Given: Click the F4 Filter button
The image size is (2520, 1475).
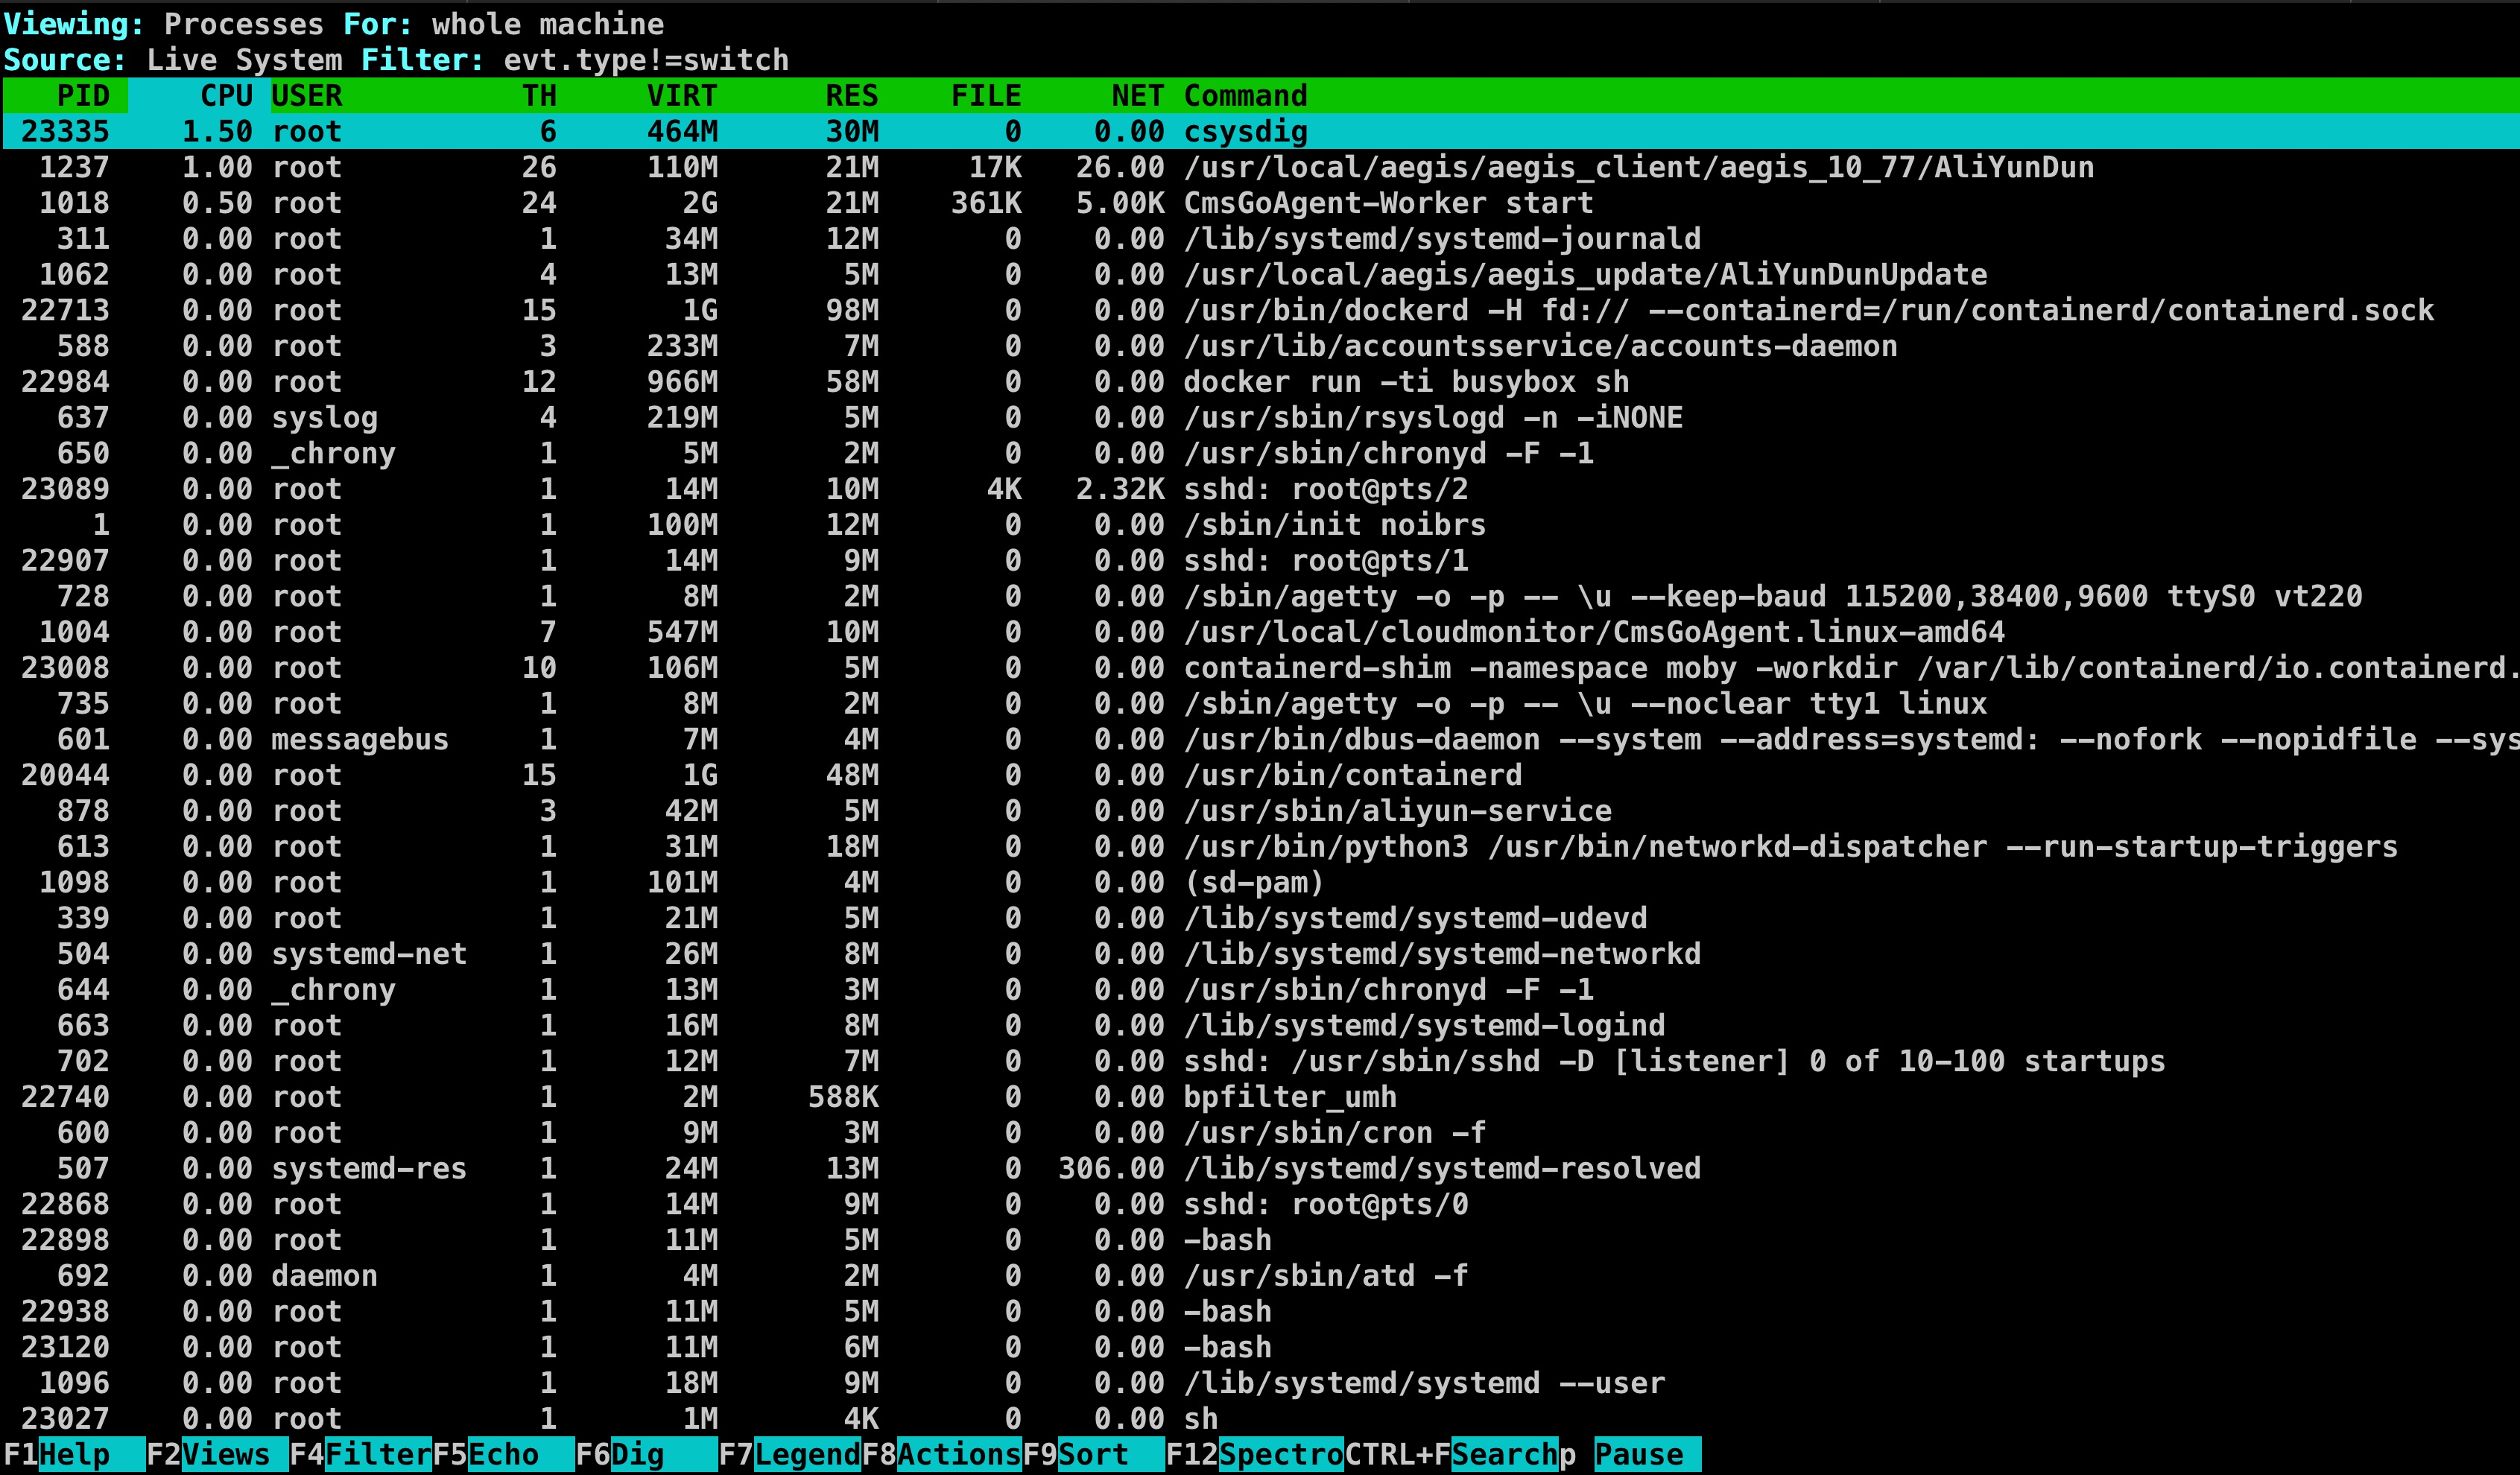Looking at the screenshot, I should click(x=377, y=1454).
